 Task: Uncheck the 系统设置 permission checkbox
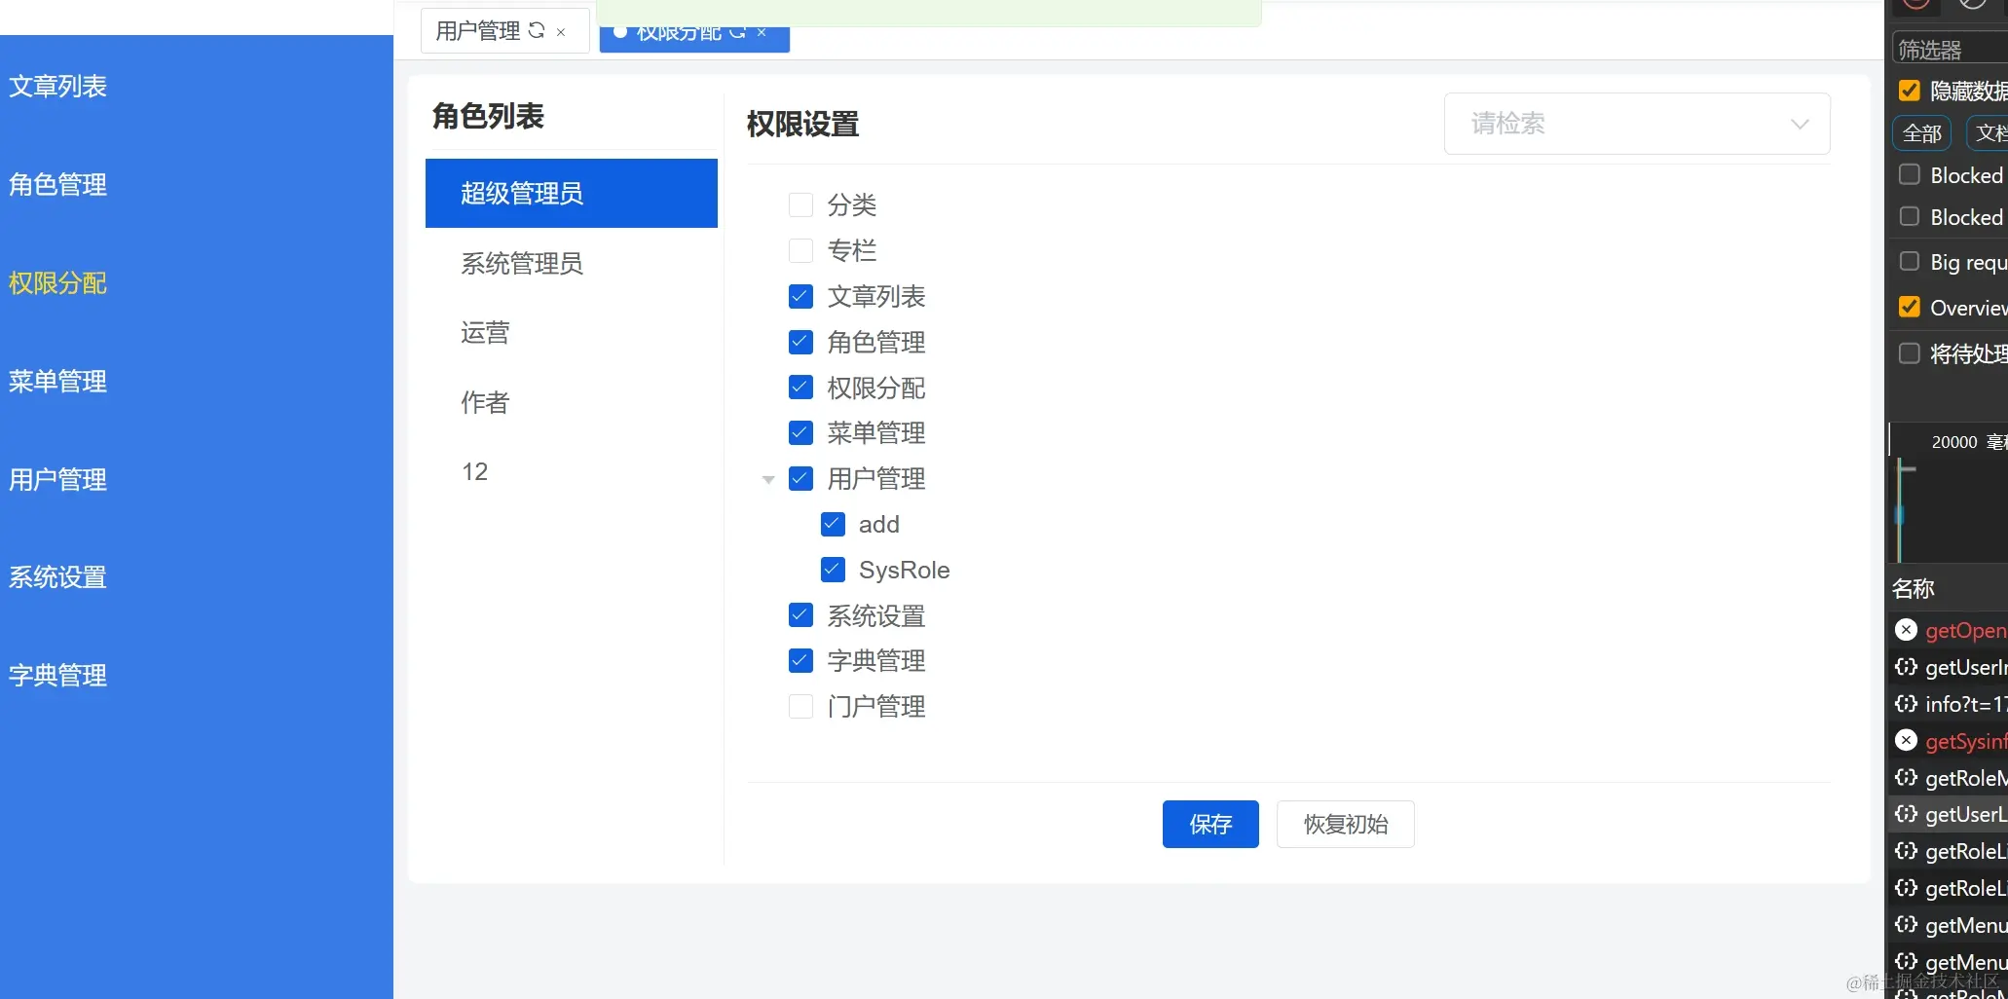[x=800, y=615]
